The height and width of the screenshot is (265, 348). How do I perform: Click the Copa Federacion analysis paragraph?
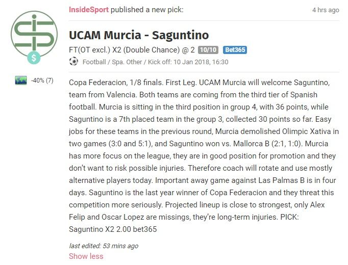[x=204, y=155]
